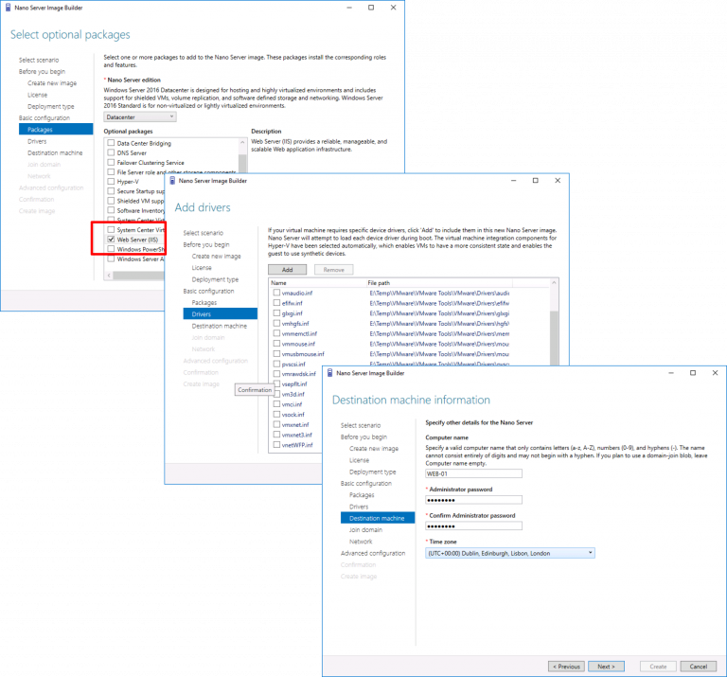Screen dimensions: 727x677
Task: Click the Create button
Action: pyautogui.click(x=658, y=667)
